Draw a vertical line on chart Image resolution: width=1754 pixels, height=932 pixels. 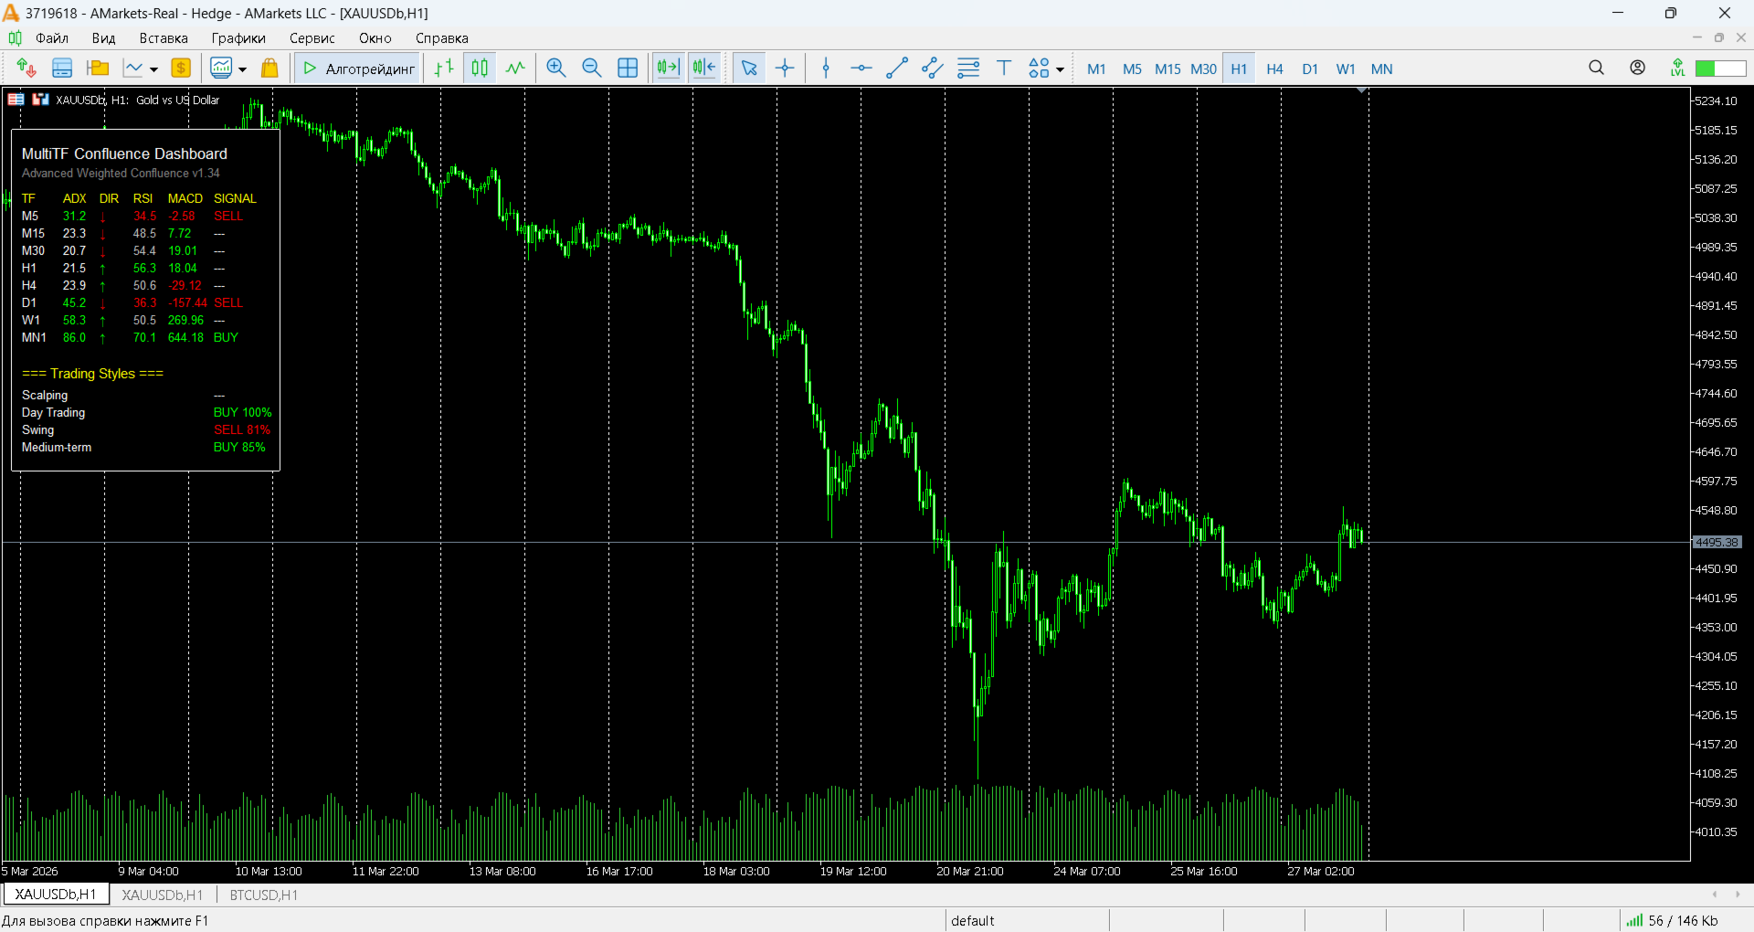click(826, 69)
